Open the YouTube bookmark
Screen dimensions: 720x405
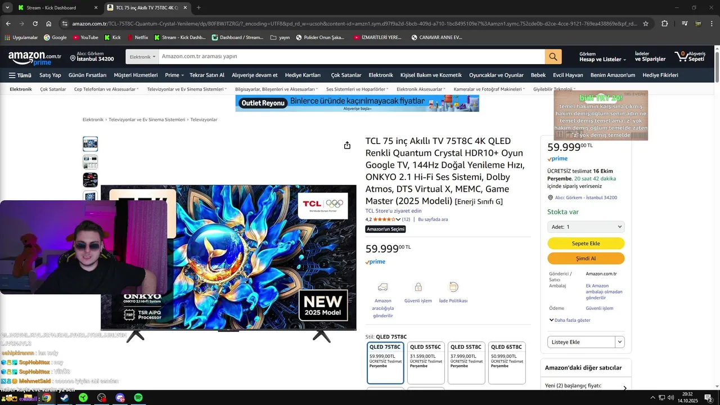click(85, 38)
